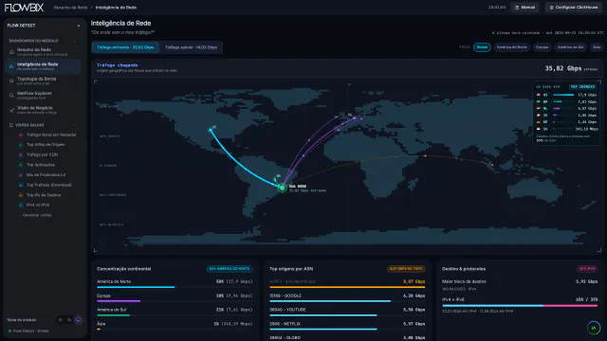
Task: Click the NL flag in top origins
Action: tap(539, 109)
